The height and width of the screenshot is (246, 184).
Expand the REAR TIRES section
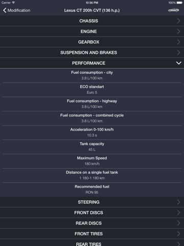pyautogui.click(x=92, y=243)
